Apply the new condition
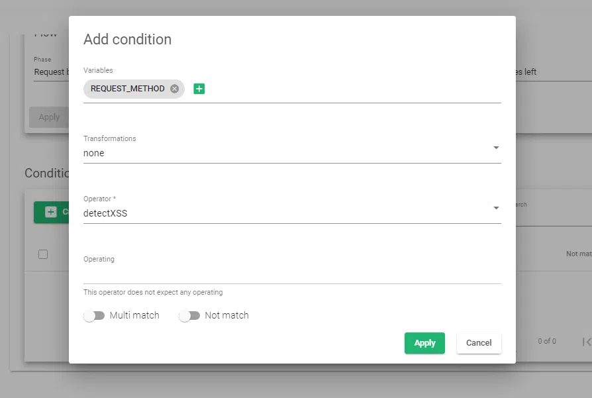The height and width of the screenshot is (398, 592). pos(424,343)
